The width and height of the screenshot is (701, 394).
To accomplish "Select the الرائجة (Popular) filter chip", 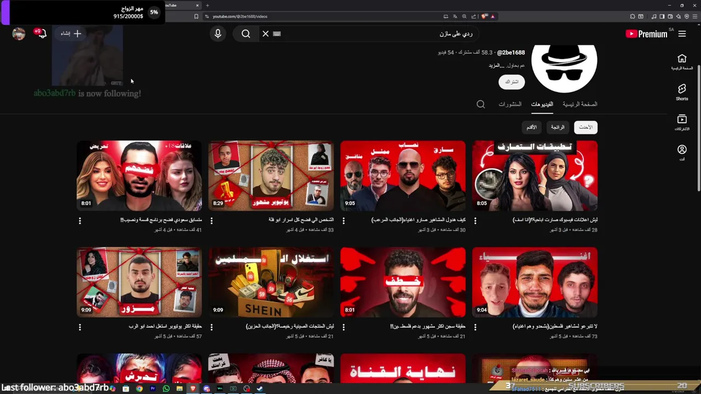I will click(558, 128).
